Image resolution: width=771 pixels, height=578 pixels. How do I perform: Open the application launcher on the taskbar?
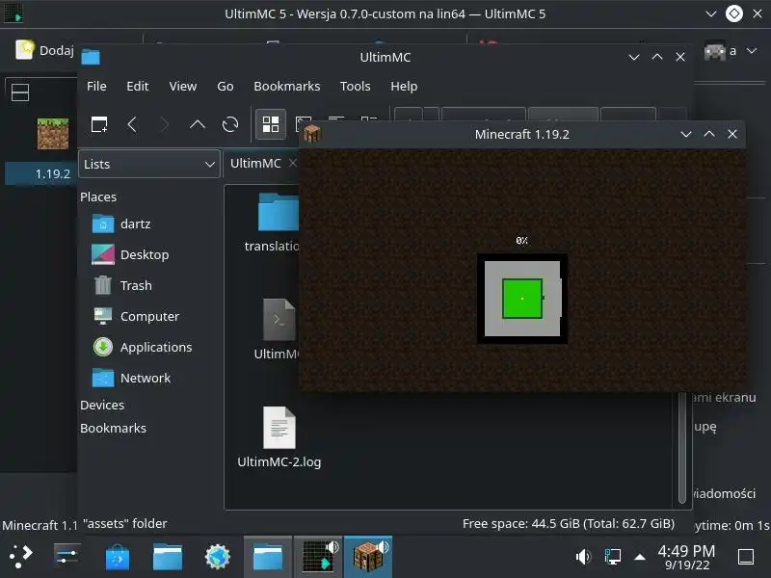pyautogui.click(x=20, y=557)
